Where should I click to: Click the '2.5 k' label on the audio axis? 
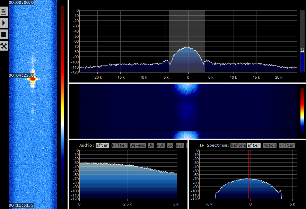128,204
